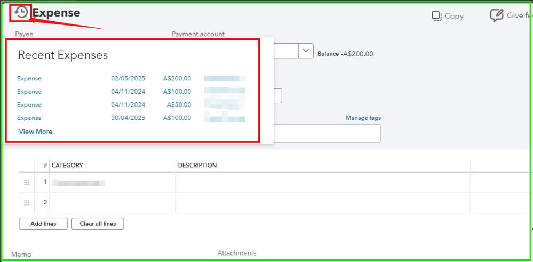The image size is (533, 262).
Task: Click the Tags input field
Action: point(327,133)
